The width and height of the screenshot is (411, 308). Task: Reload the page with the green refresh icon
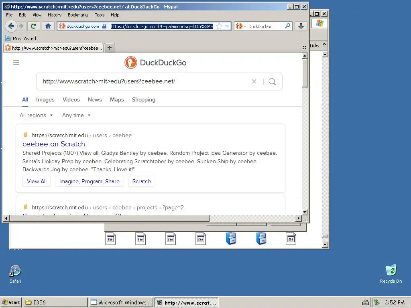tap(34, 26)
